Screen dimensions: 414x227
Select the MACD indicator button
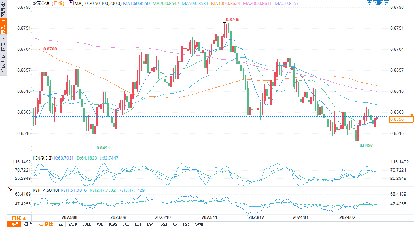coord(72,224)
